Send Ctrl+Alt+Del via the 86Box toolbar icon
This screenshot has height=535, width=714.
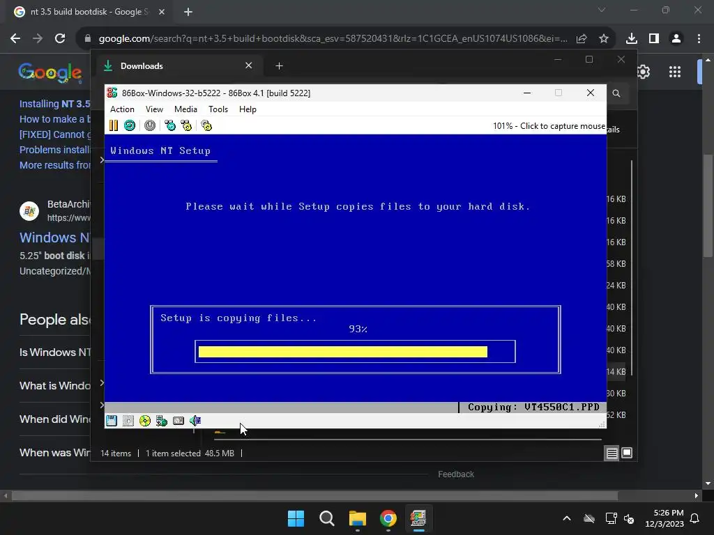click(170, 125)
